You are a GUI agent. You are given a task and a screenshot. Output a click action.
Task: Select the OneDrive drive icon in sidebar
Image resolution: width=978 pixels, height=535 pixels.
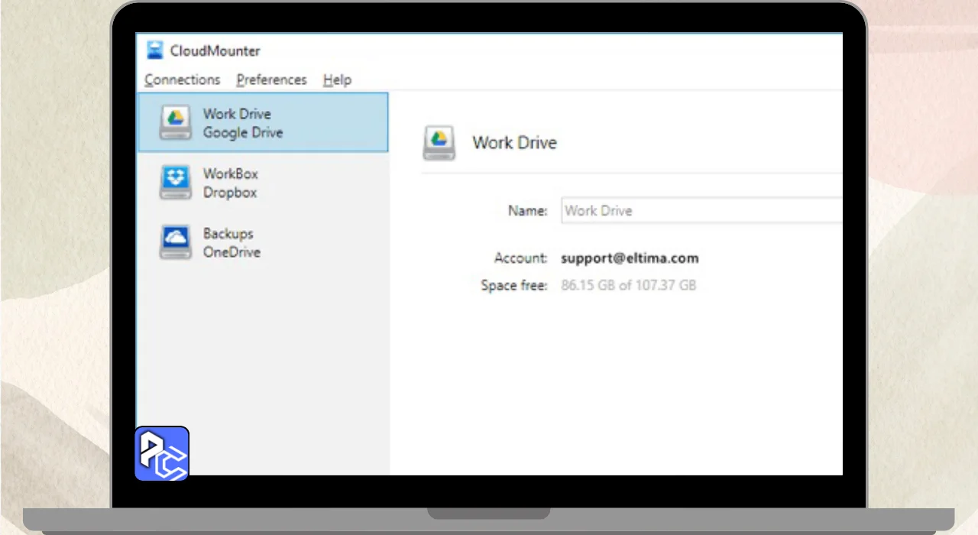pyautogui.click(x=175, y=242)
